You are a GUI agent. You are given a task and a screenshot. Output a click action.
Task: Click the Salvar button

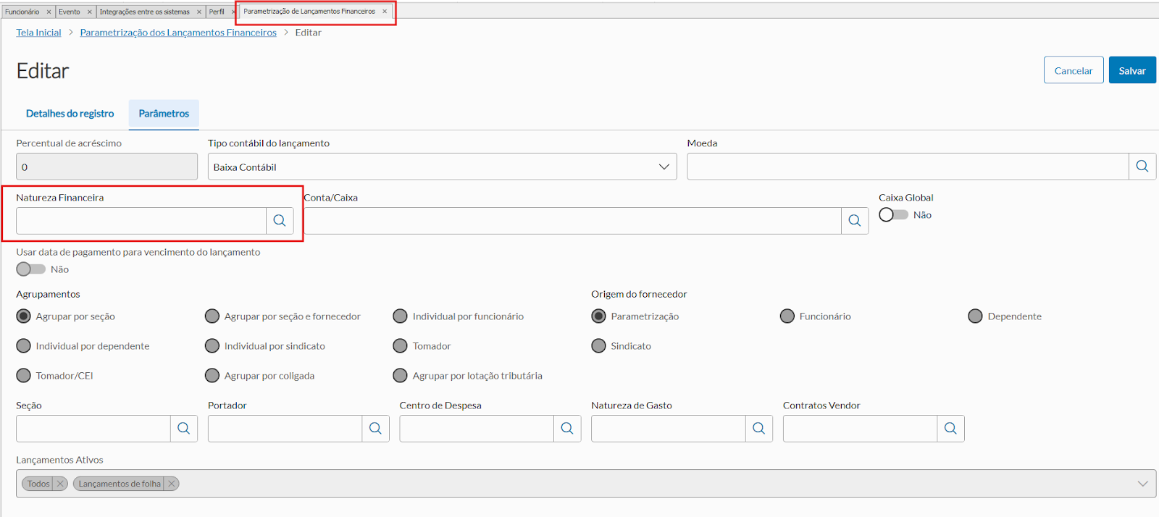tap(1131, 70)
